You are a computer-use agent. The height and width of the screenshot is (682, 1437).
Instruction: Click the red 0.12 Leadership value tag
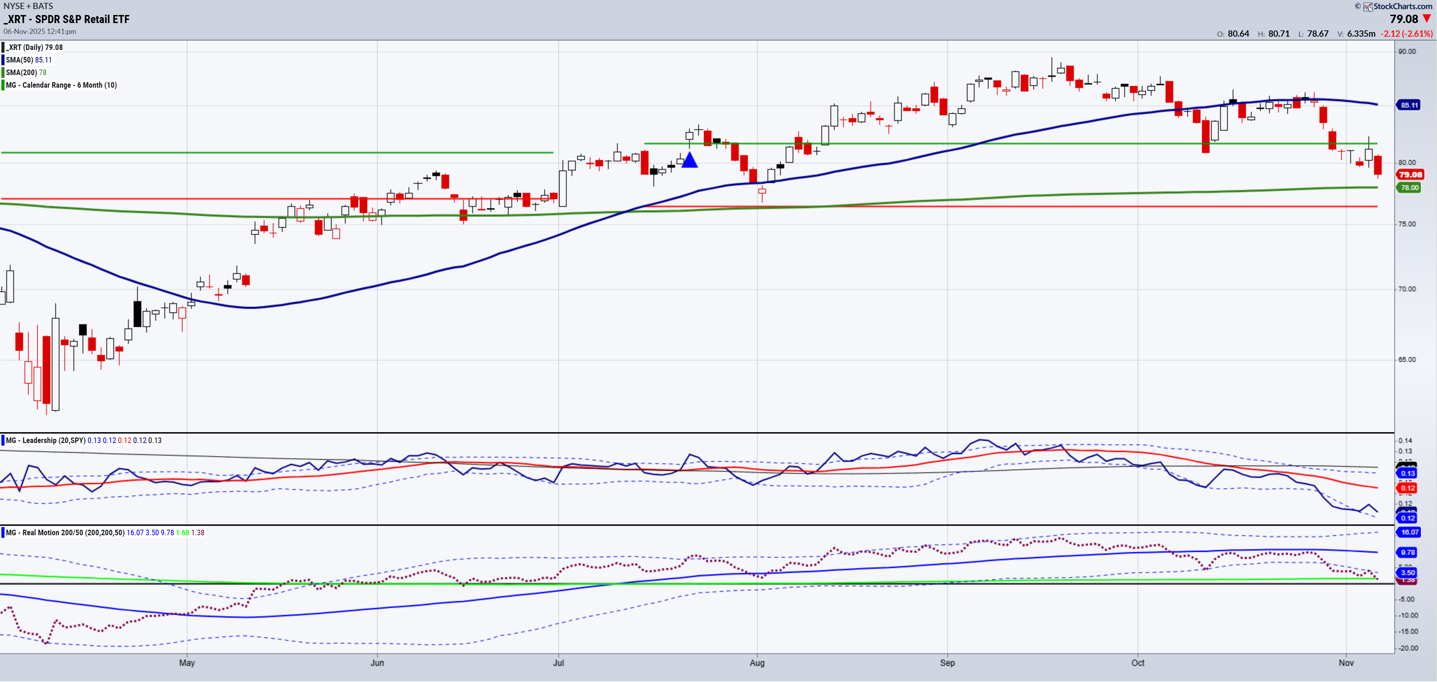pyautogui.click(x=1408, y=489)
